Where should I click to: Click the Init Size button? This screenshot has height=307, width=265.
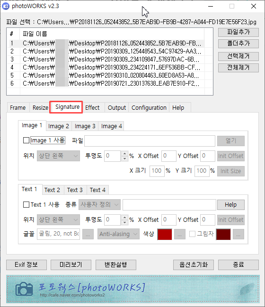point(231,171)
